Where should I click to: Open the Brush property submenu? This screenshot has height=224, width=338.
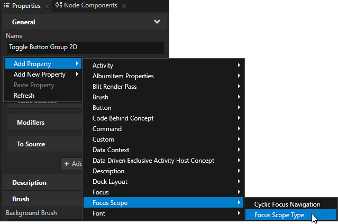pos(163,97)
